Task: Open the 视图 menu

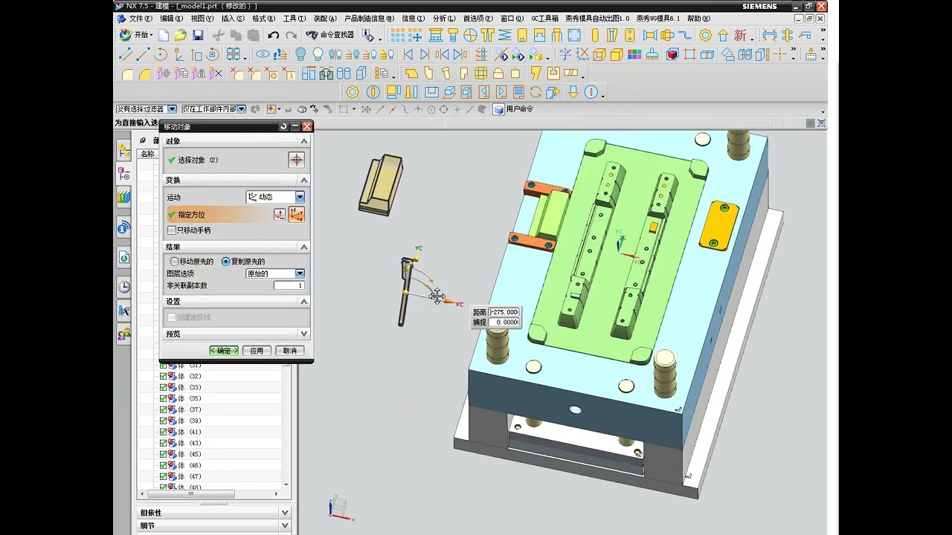Action: [202, 19]
